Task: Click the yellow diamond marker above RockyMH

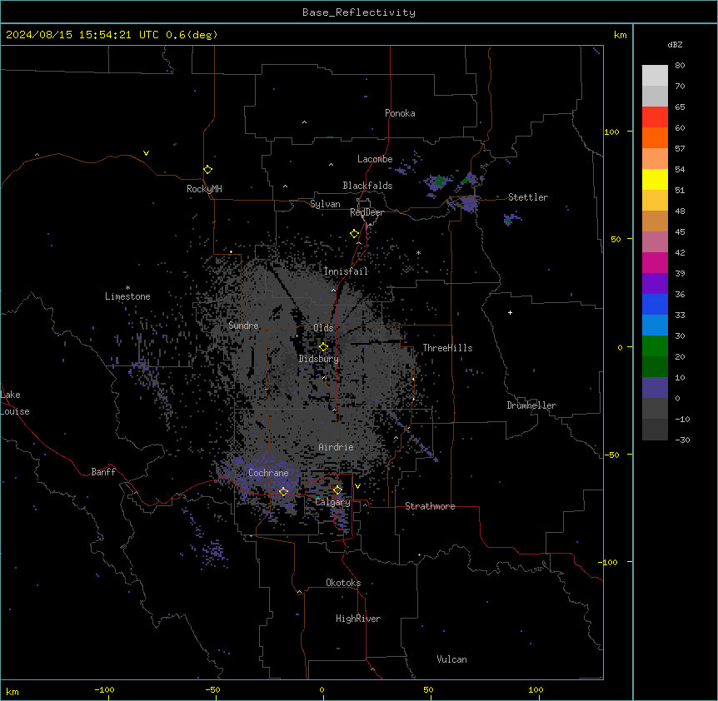Action: [x=207, y=169]
